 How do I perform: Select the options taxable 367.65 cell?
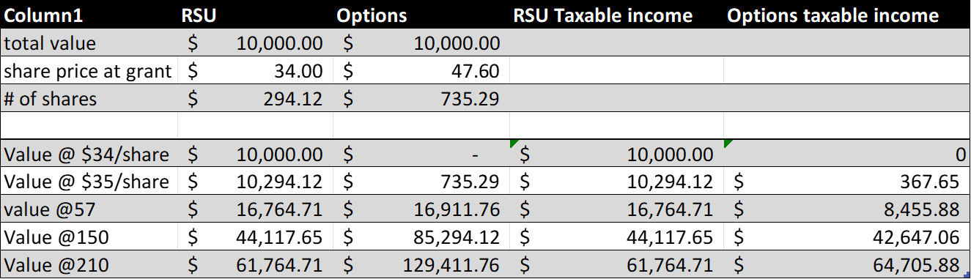tap(846, 182)
